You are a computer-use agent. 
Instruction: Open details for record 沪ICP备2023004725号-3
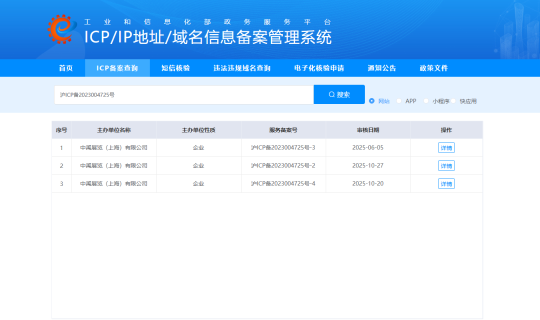[x=446, y=147]
